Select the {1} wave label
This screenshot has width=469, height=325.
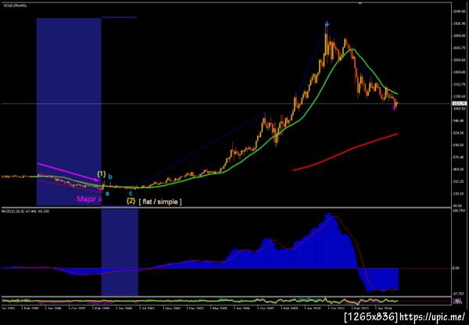click(x=102, y=173)
